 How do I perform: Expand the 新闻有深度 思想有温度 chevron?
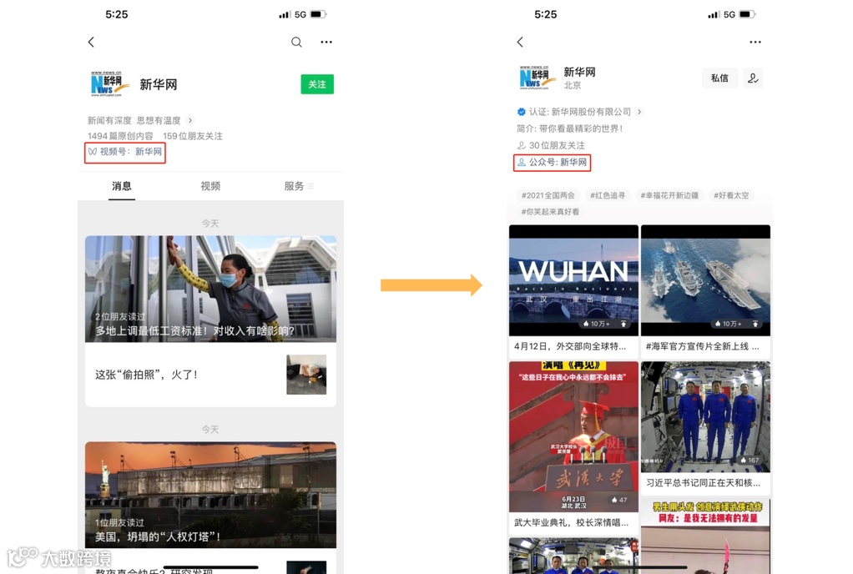click(x=189, y=121)
